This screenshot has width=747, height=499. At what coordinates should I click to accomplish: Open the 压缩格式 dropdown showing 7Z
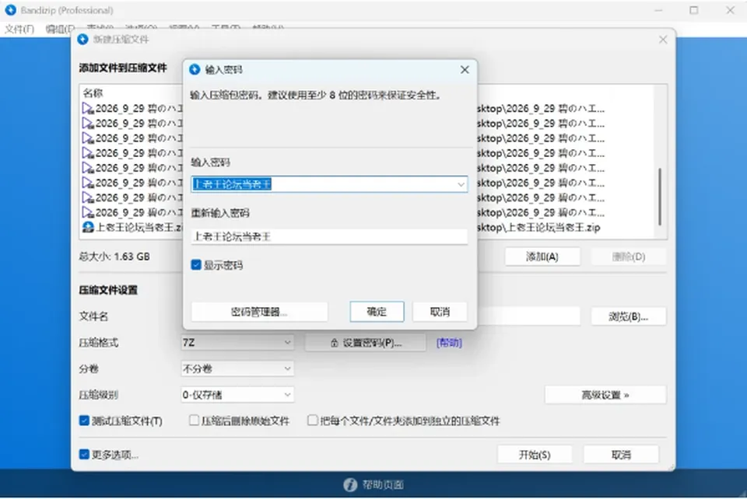(x=237, y=343)
